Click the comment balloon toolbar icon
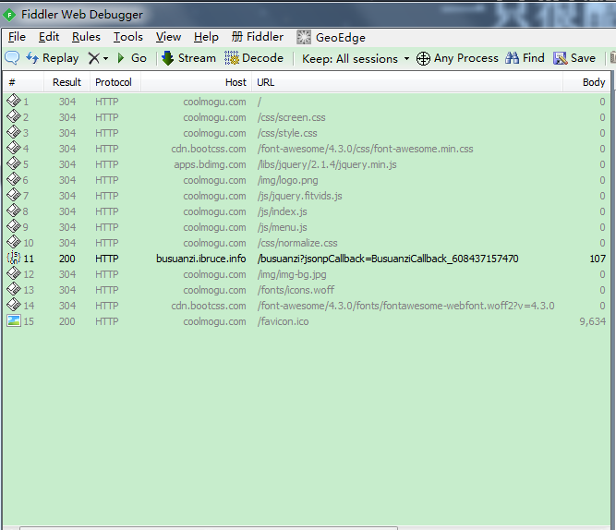Screen dimensions: 616x530 (x=12, y=58)
